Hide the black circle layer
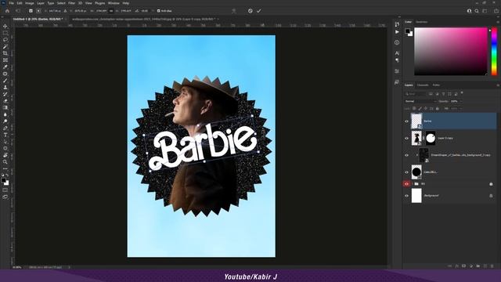 coord(406,172)
